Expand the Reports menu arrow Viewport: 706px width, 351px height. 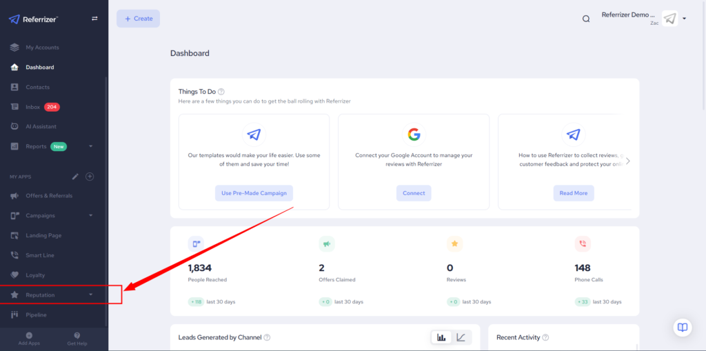pyautogui.click(x=91, y=146)
